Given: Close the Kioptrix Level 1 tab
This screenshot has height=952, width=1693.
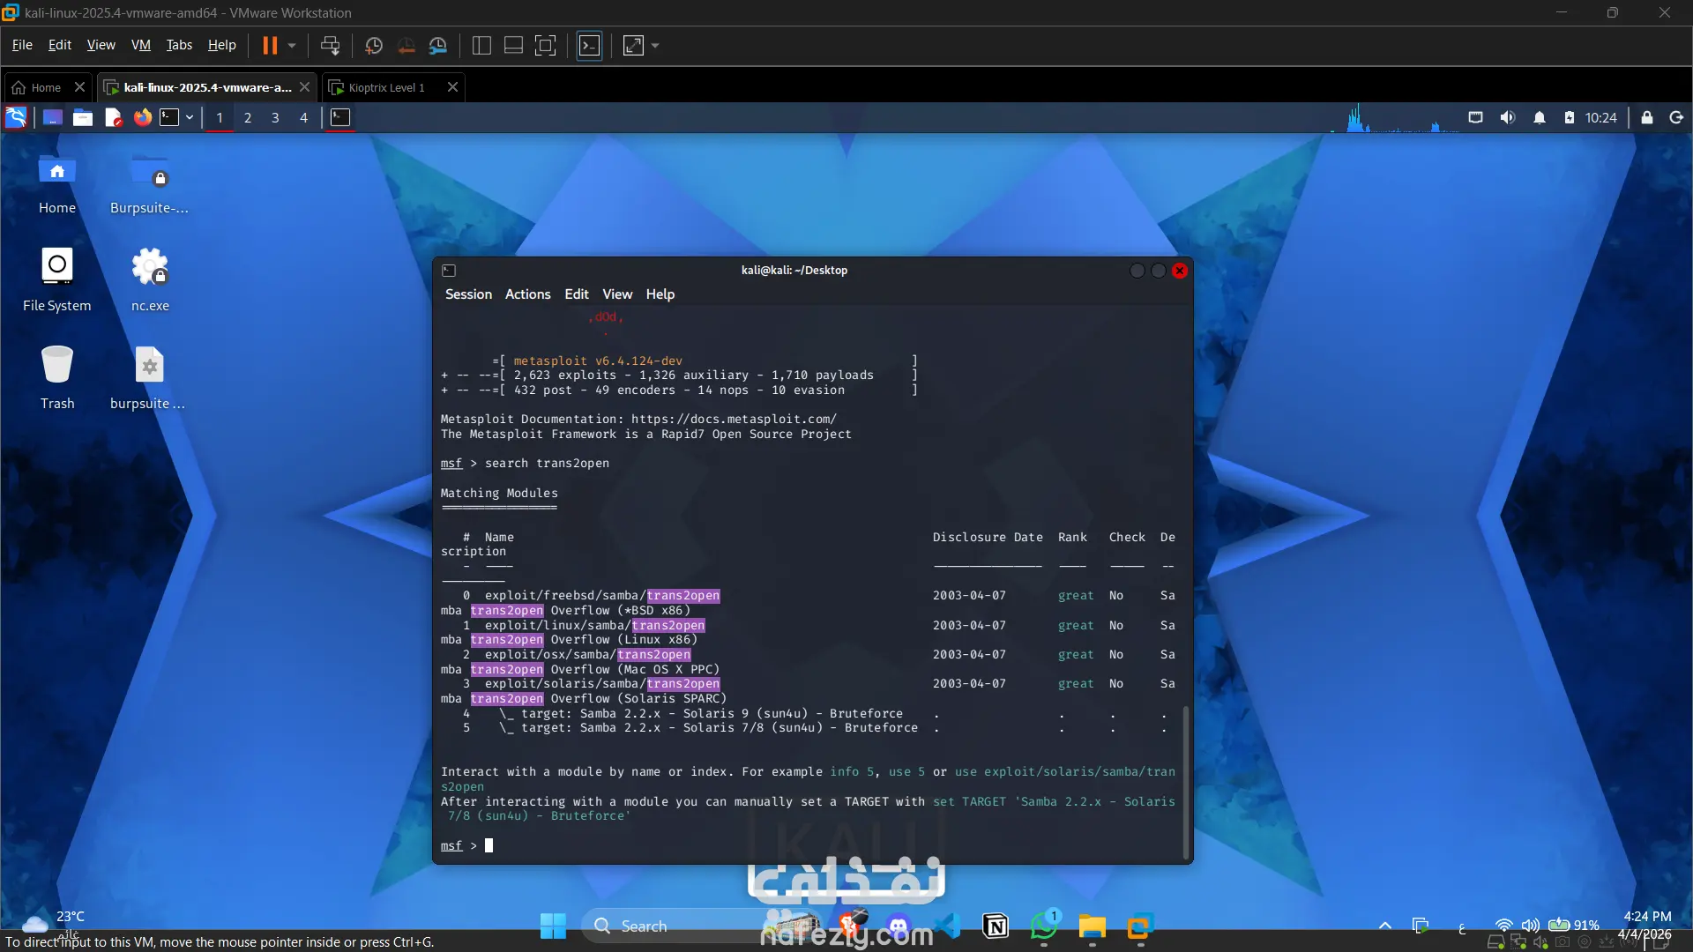Looking at the screenshot, I should [x=452, y=87].
